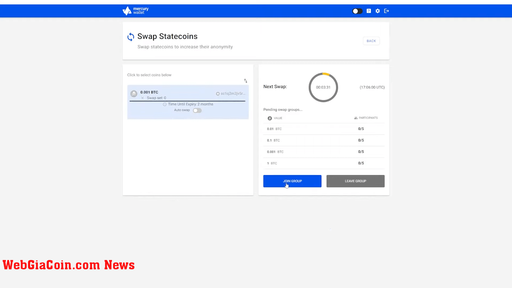512x288 pixels.
Task: Click the LEAVE GROUP button
Action: pos(355,181)
